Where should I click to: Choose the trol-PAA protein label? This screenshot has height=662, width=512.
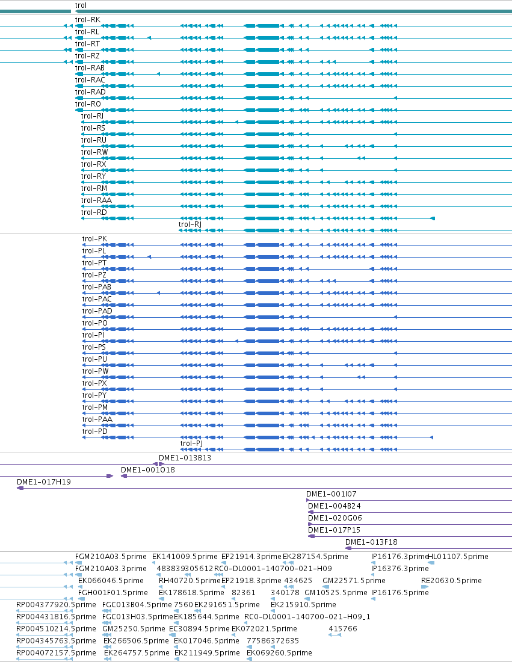point(97,419)
